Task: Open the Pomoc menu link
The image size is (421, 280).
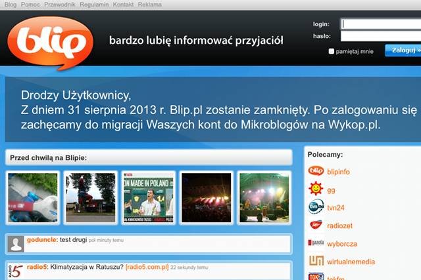Action: tap(30, 5)
